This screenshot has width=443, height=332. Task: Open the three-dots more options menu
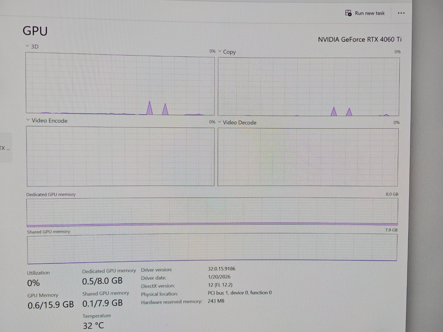(x=401, y=13)
